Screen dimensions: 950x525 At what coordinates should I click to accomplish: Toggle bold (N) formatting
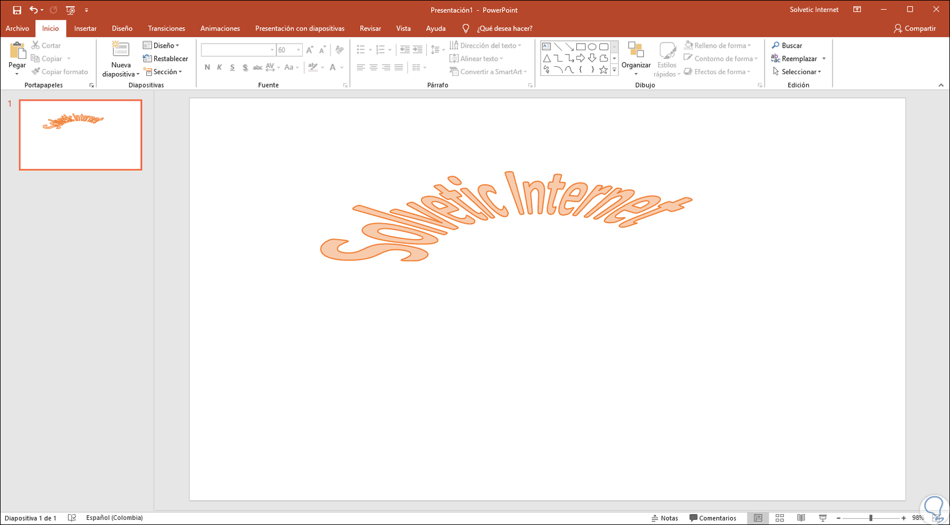coord(207,67)
